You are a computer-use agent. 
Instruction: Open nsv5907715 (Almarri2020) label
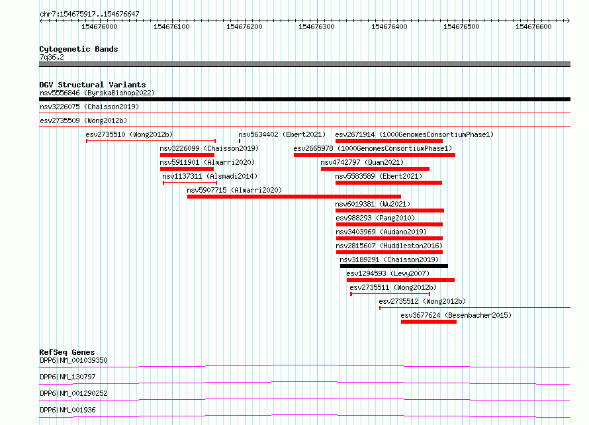point(234,190)
